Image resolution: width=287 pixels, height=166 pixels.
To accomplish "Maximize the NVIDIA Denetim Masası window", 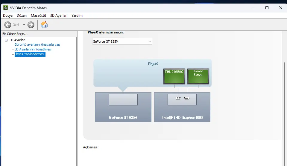I will point(267,8).
